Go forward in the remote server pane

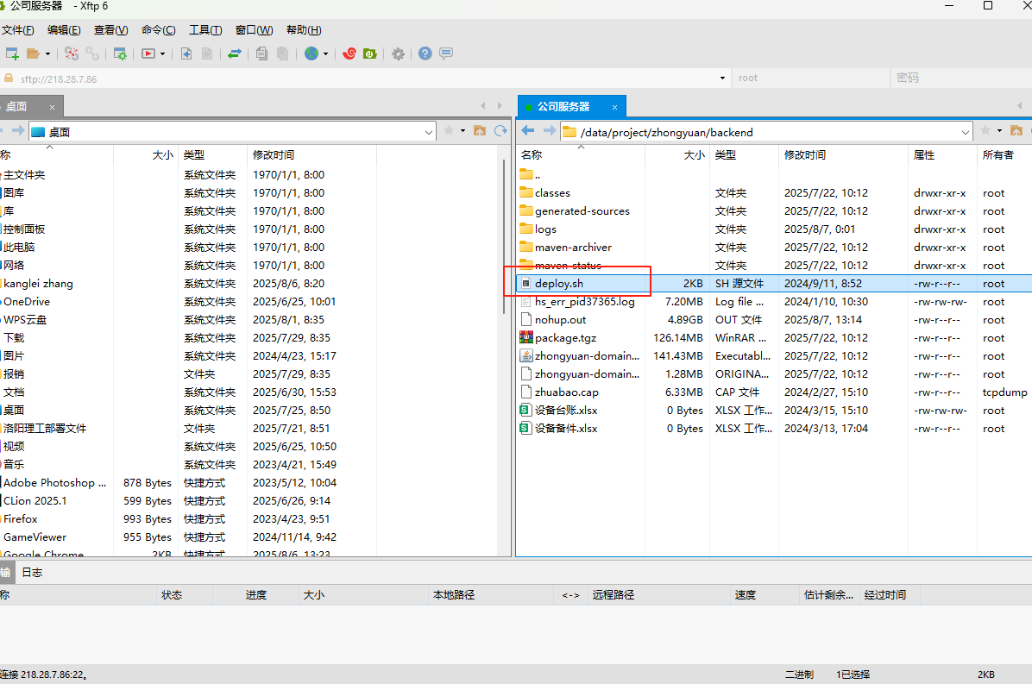click(550, 131)
